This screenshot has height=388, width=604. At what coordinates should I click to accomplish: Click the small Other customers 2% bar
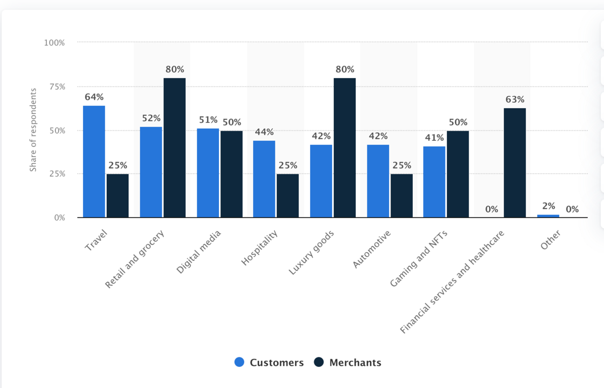(x=548, y=216)
